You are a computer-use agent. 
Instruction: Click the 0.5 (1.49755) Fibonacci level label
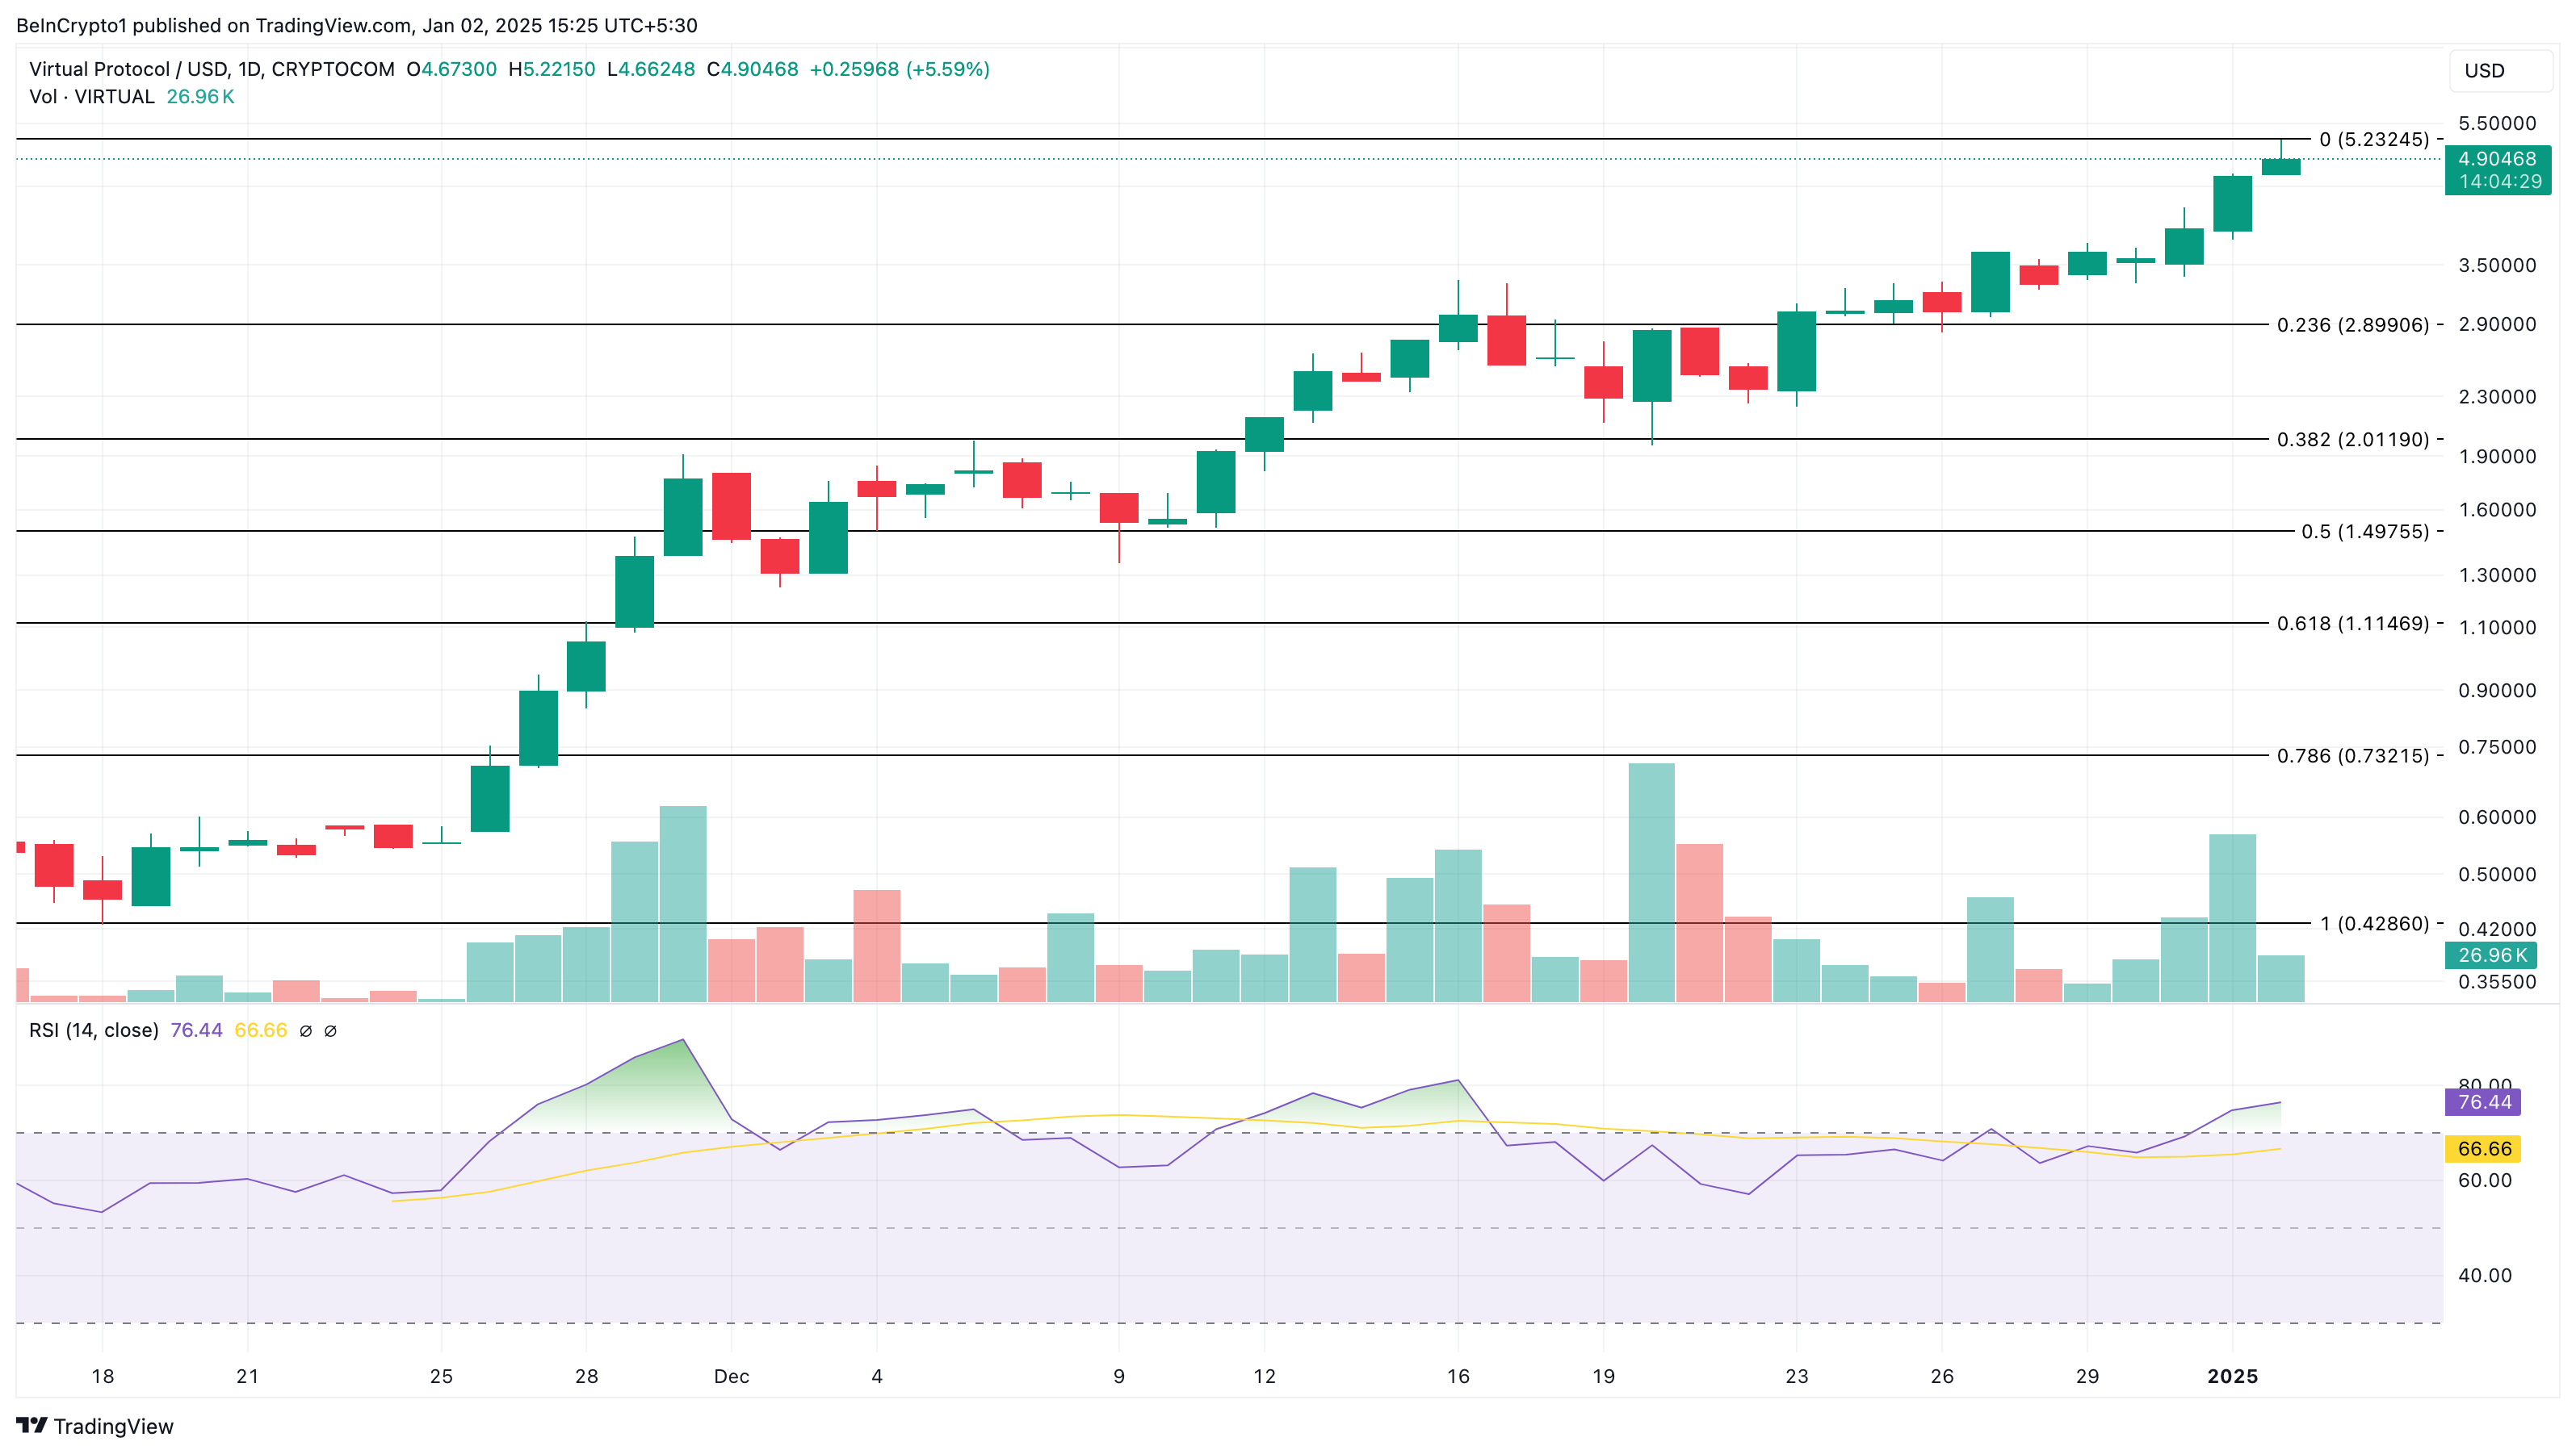(x=2364, y=532)
